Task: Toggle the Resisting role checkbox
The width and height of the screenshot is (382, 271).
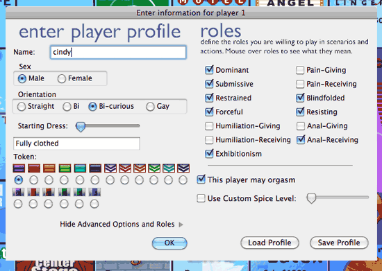Action: pyautogui.click(x=300, y=112)
